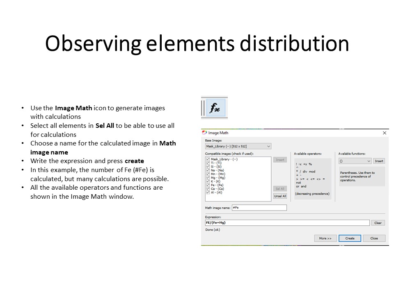The height and width of the screenshot is (295, 394).
Task: Uncheck the Mask_Library checkbox
Action: [208, 159]
